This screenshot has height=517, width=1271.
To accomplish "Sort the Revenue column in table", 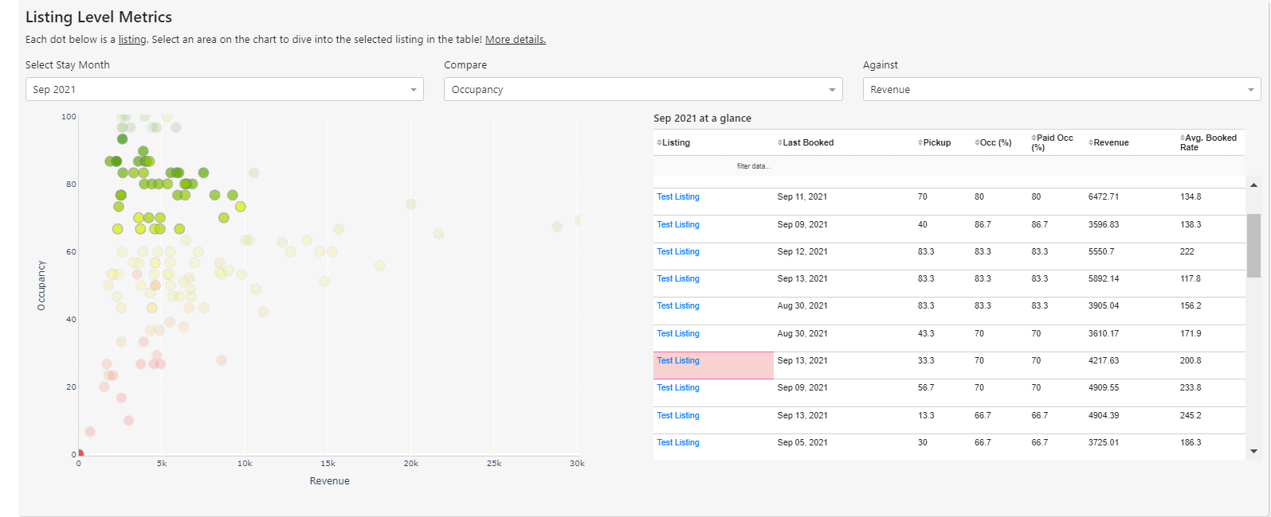I will (1091, 143).
